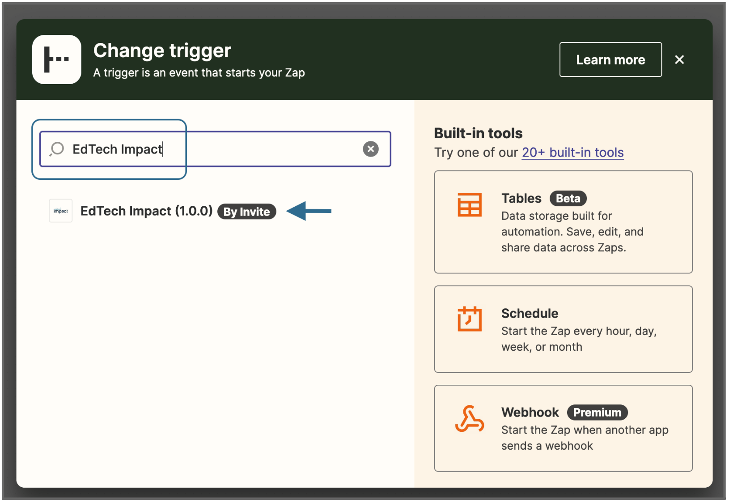
Task: Click the Change trigger title text
Action: click(162, 51)
